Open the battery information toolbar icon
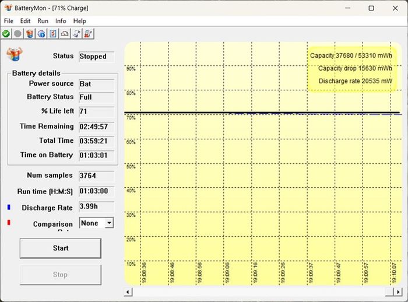 coord(30,34)
